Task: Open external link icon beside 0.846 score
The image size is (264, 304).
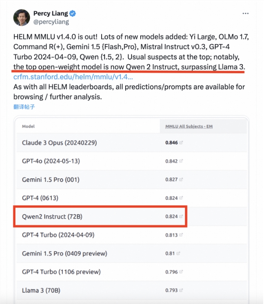Action: (181, 143)
